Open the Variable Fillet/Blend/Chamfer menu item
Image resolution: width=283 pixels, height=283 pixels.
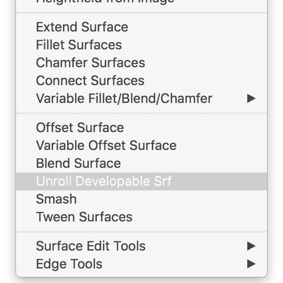141,99
